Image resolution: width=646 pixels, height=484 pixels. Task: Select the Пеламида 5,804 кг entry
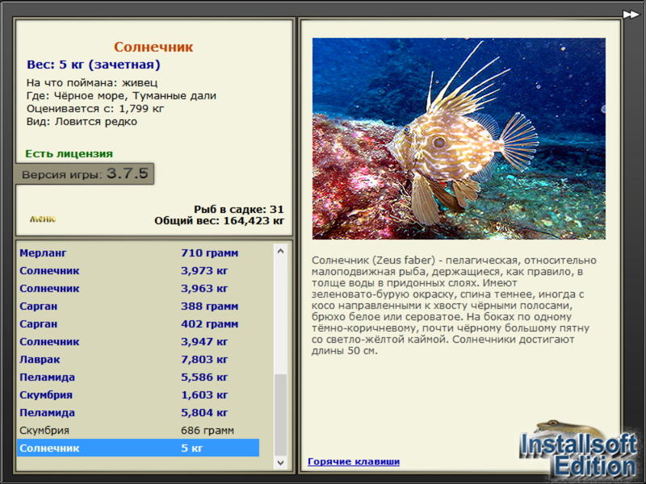pyautogui.click(x=137, y=413)
